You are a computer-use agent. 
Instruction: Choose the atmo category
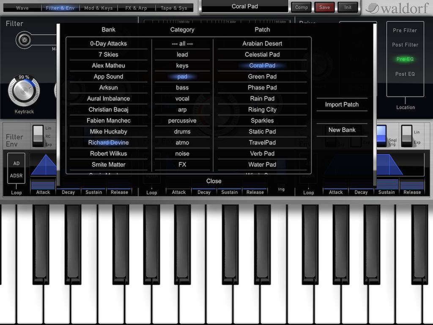[182, 143]
